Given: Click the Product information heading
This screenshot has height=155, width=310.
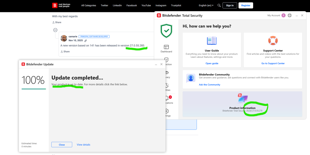Looking at the screenshot, I should click(x=242, y=108).
